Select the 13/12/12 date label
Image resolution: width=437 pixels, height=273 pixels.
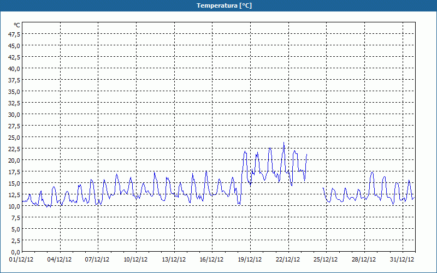point(174,260)
